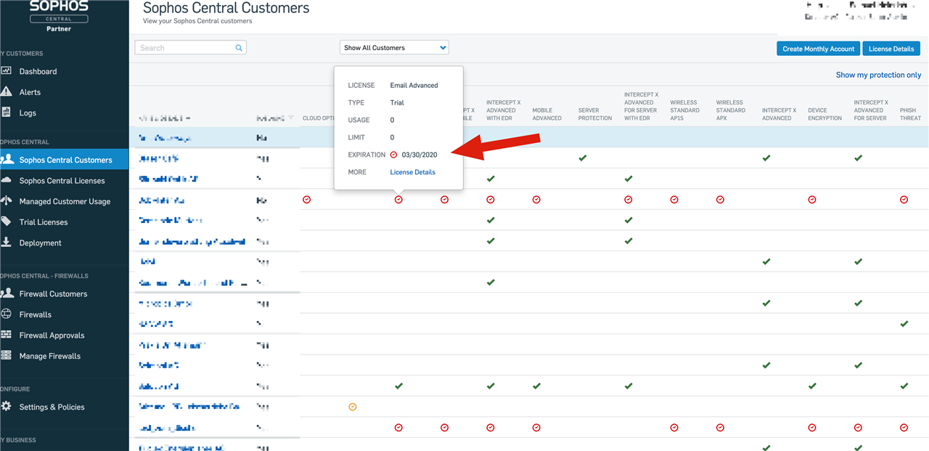The image size is (929, 451).
Task: Click the "CONFIGURE" sidebar section heading
Action: coord(15,389)
